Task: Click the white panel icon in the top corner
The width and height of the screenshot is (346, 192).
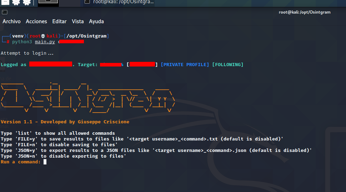Action: pos(5,2)
